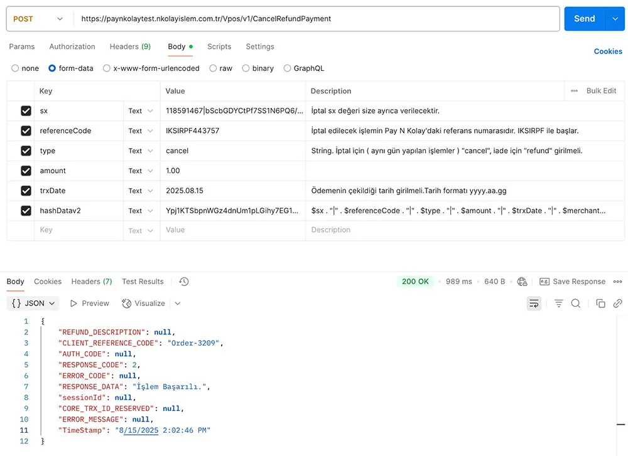This screenshot has width=628, height=456.
Task: Uncheck the referenceCode row checkbox
Action: (x=26, y=131)
